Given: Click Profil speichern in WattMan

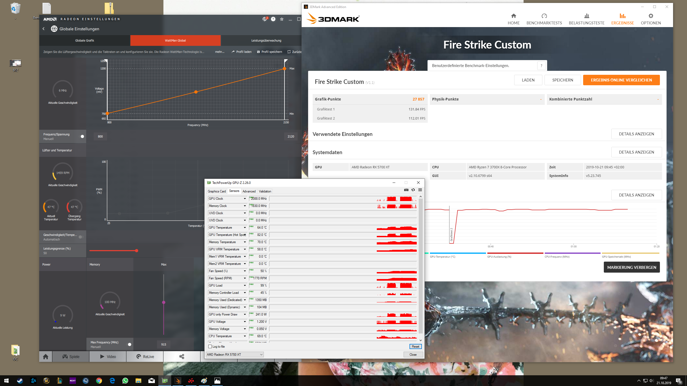Looking at the screenshot, I should click(270, 52).
